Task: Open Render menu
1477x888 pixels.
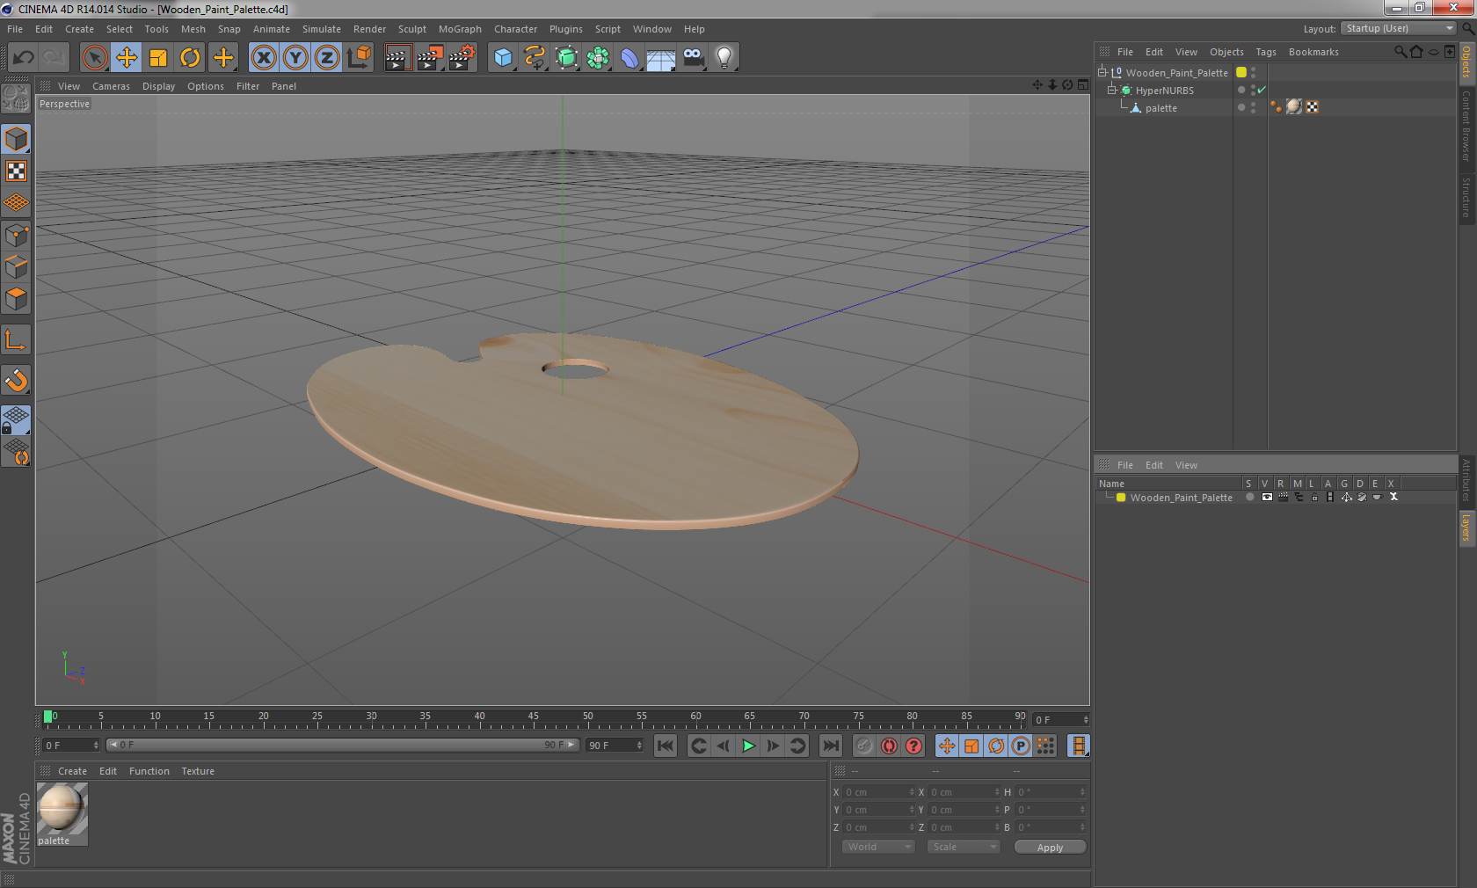Action: click(369, 29)
